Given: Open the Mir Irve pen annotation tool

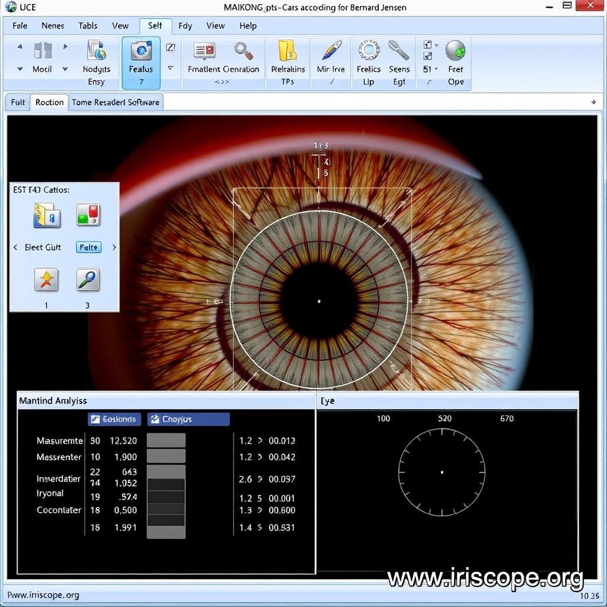Looking at the screenshot, I should pyautogui.click(x=330, y=52).
